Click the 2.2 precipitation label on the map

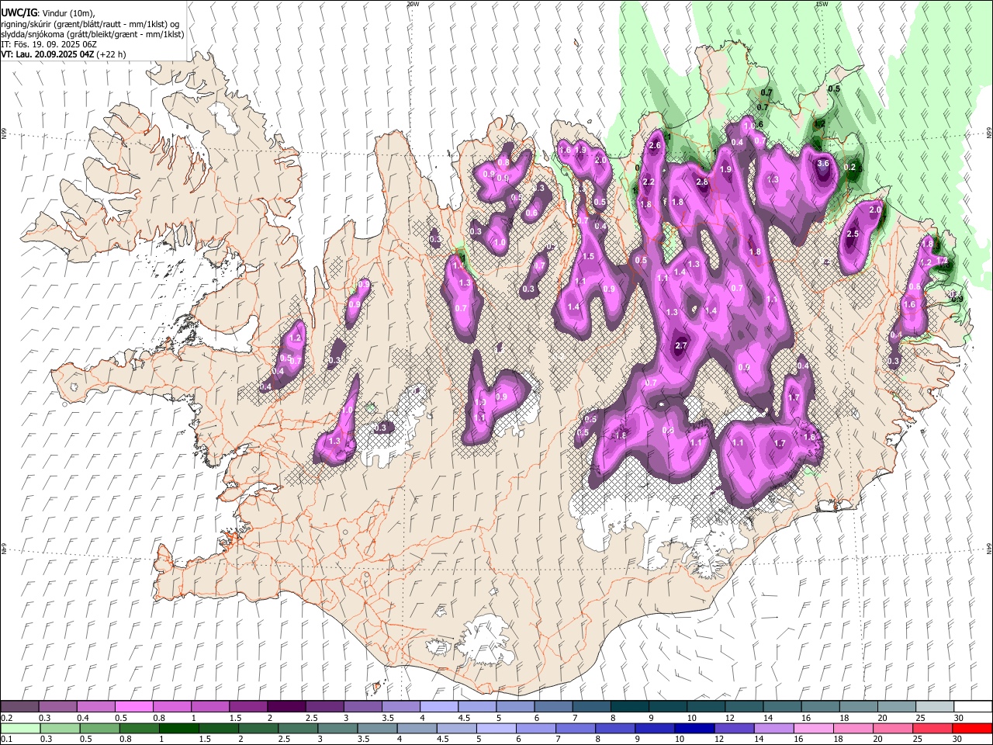(x=649, y=182)
